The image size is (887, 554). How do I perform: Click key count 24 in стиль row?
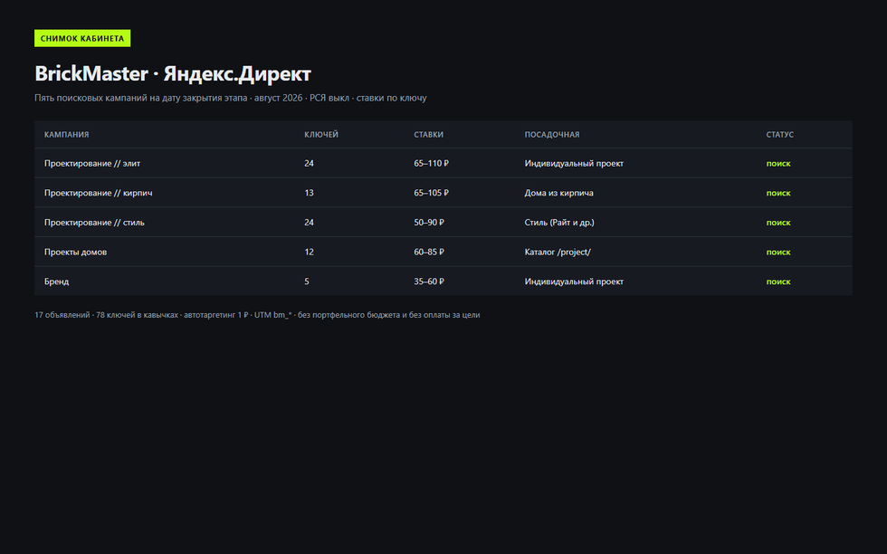pyautogui.click(x=309, y=223)
